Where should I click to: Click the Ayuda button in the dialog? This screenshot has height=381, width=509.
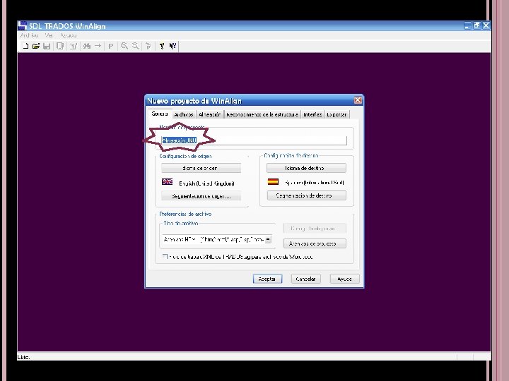coord(344,279)
